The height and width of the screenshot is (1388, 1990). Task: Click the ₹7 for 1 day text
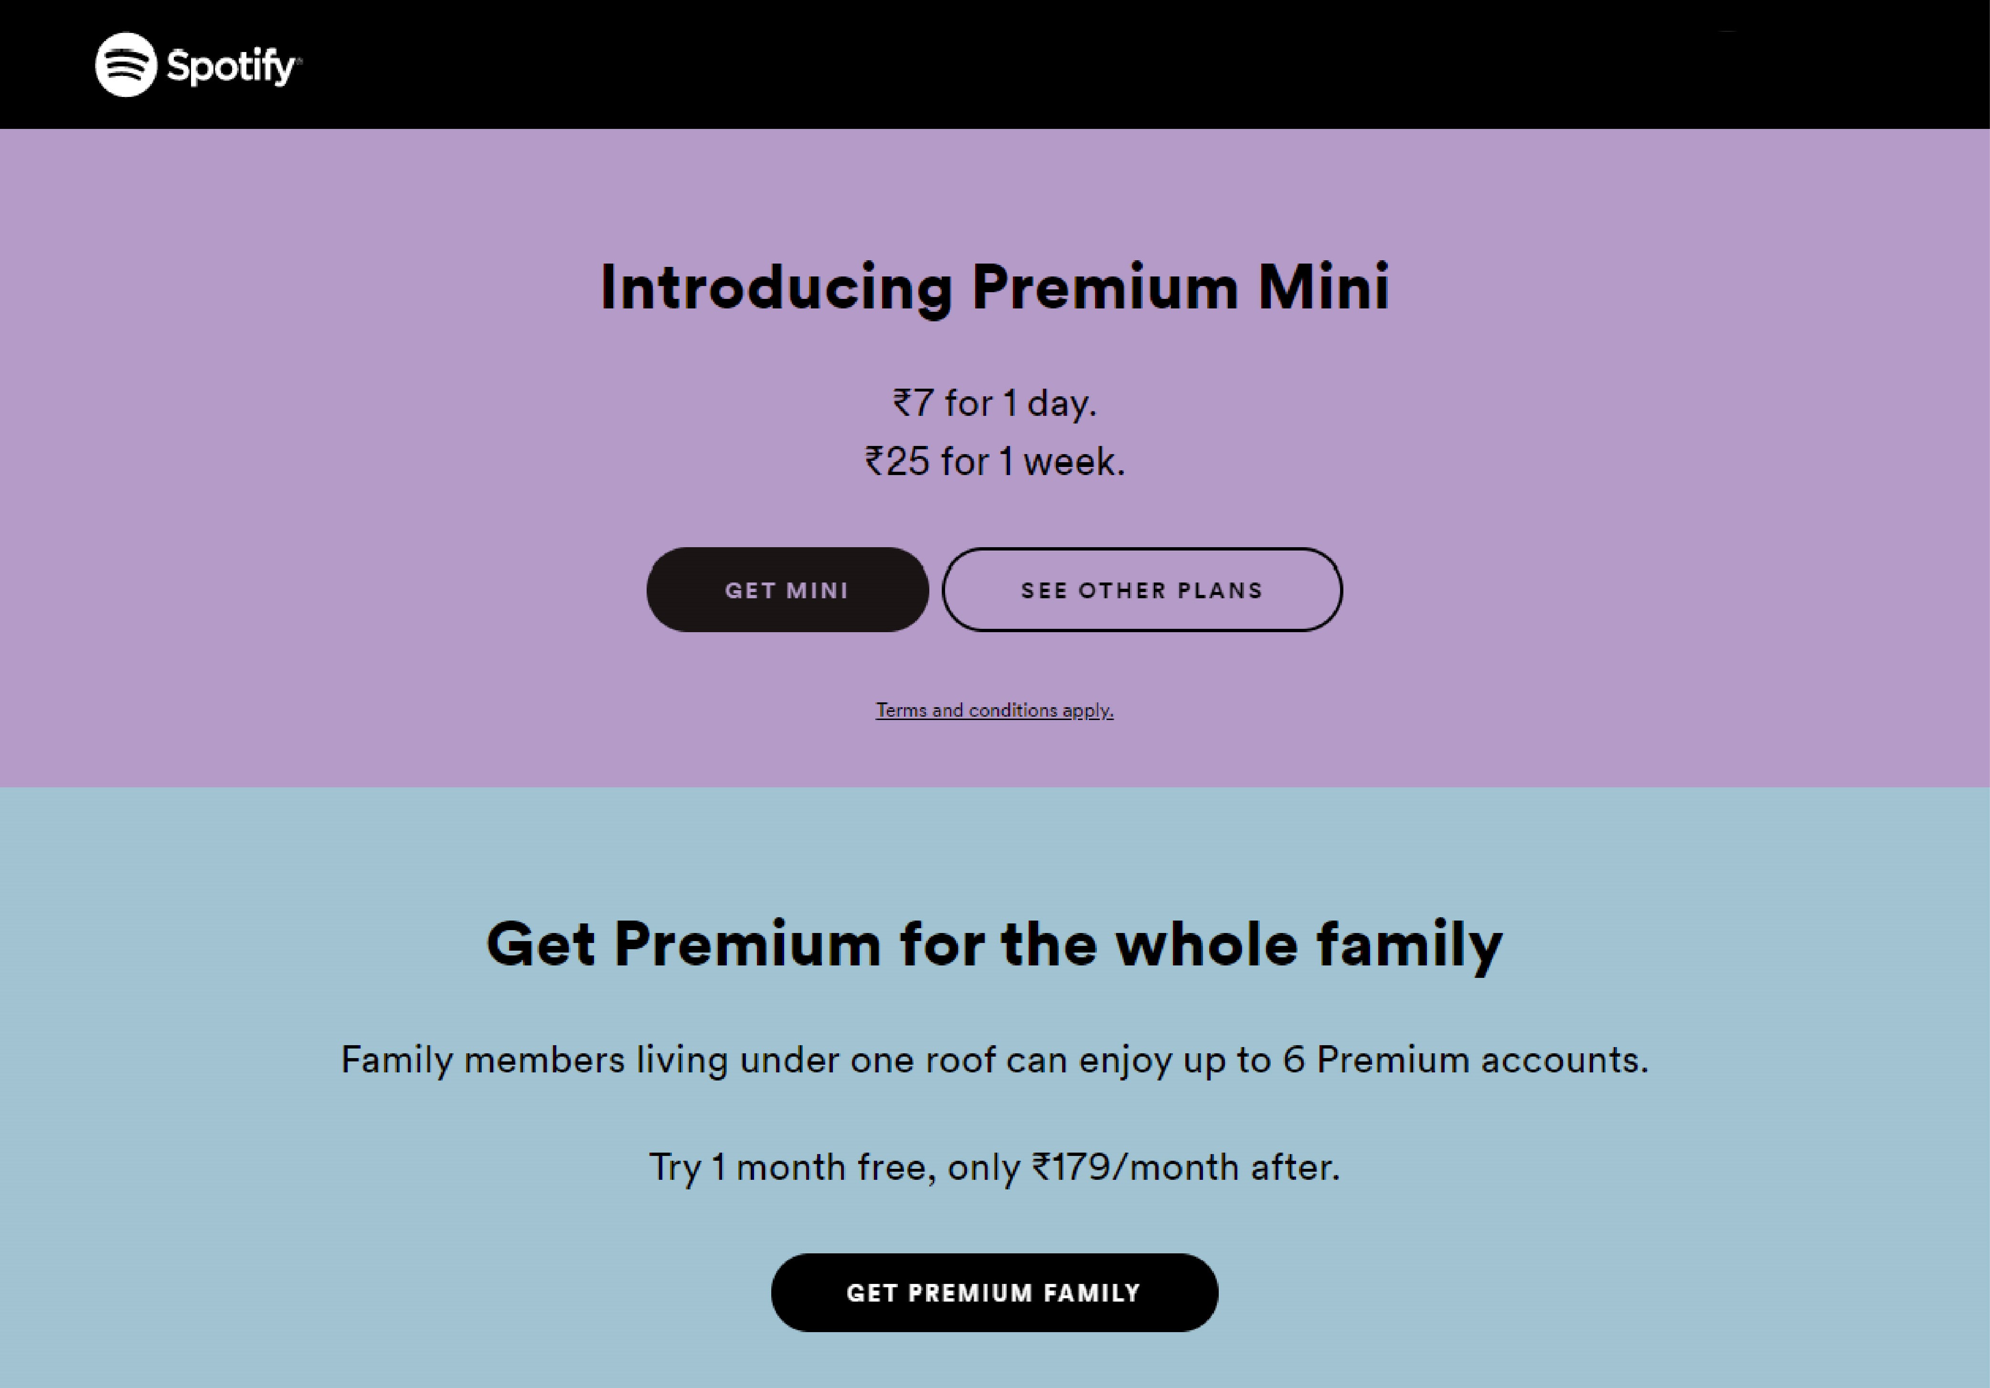tap(995, 404)
